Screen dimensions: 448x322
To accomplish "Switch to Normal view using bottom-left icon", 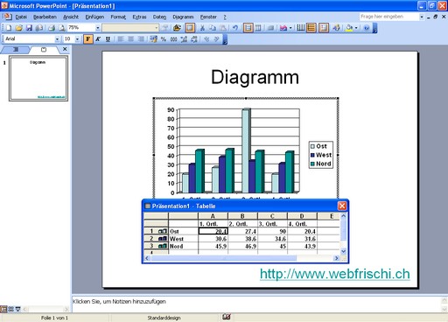I will (3, 309).
